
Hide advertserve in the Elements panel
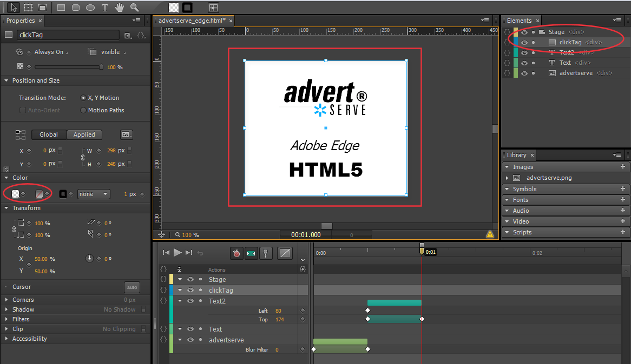524,73
